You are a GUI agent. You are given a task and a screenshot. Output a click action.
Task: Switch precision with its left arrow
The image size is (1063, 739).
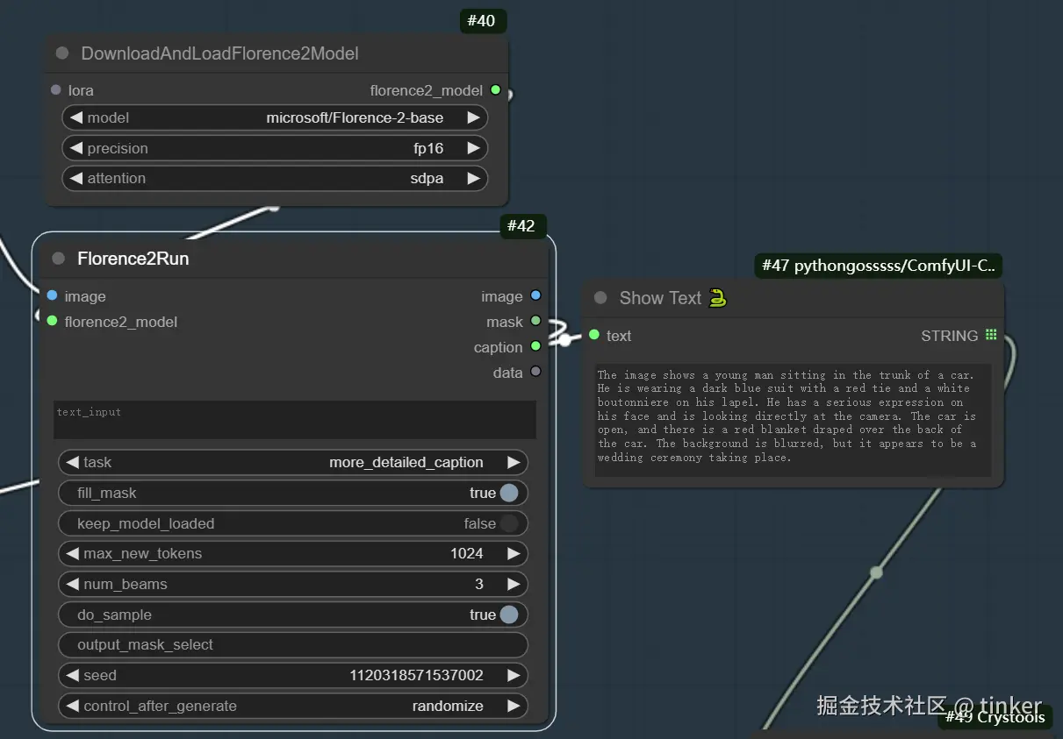pyautogui.click(x=75, y=148)
